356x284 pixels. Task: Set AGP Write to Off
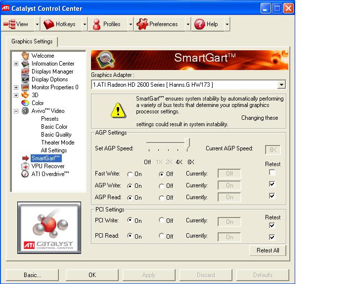coord(161,186)
